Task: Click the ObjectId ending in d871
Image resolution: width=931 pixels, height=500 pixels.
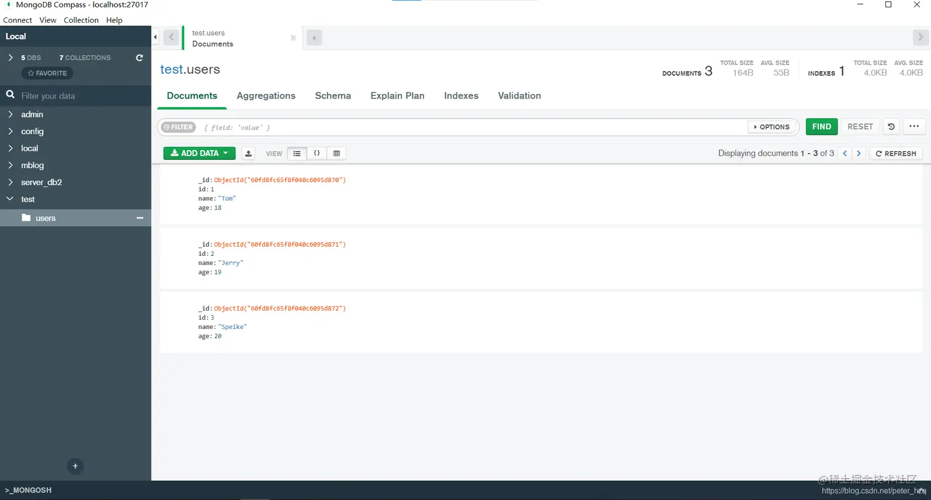Action: 280,244
